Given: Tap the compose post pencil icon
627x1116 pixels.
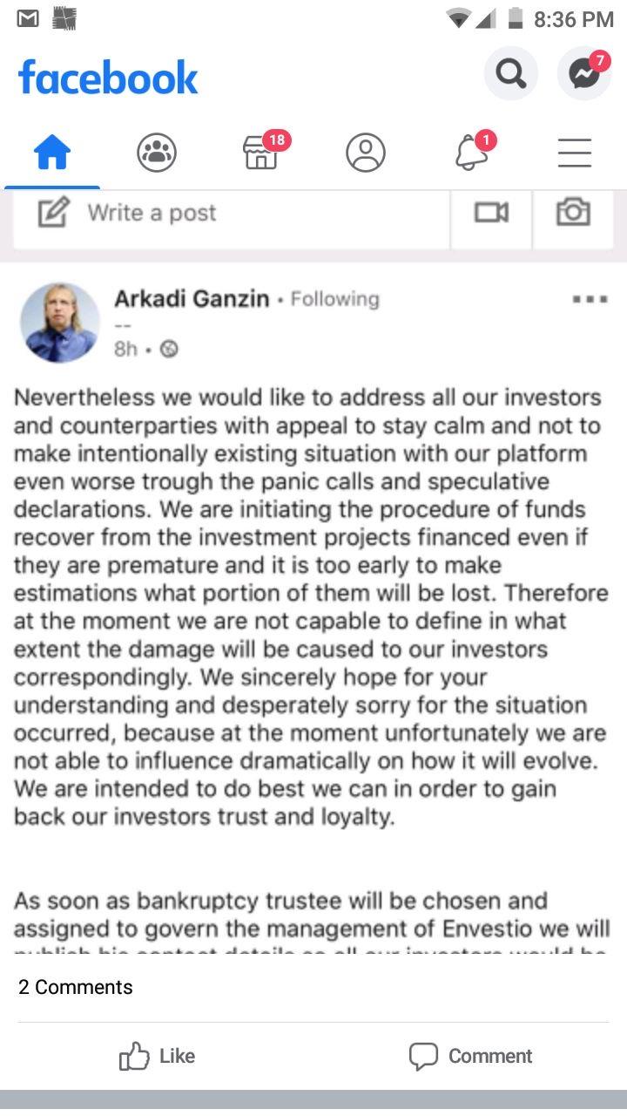Looking at the screenshot, I should click(x=53, y=213).
